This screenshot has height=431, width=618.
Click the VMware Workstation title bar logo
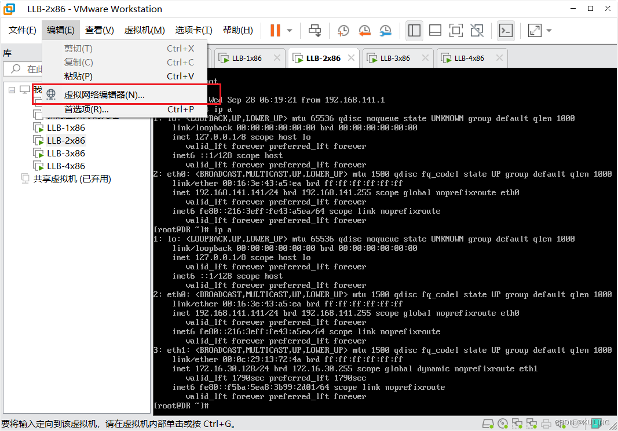coord(9,9)
